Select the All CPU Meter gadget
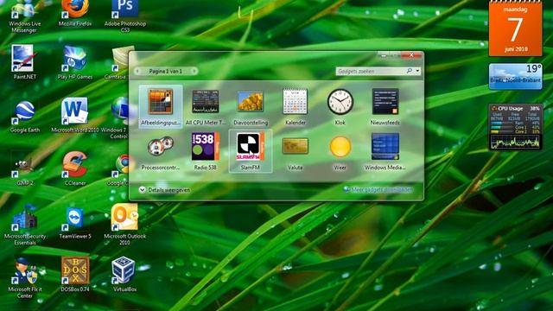This screenshot has width=553, height=311. coord(206,106)
